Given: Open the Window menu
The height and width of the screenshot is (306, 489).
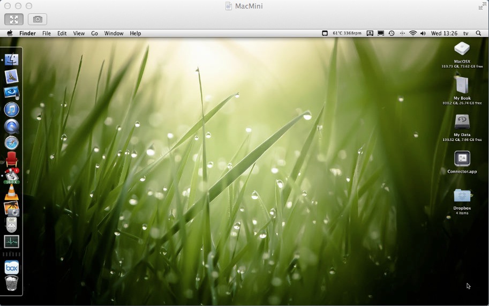Looking at the screenshot, I should point(114,33).
